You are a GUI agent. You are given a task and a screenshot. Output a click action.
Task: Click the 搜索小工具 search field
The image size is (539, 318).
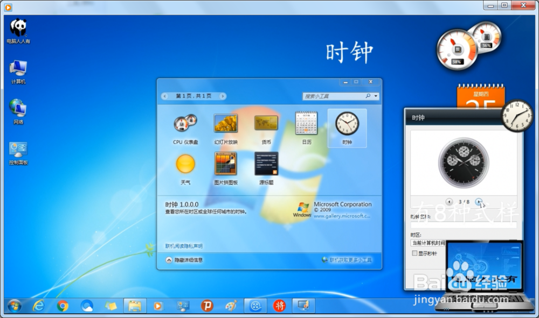coord(334,96)
